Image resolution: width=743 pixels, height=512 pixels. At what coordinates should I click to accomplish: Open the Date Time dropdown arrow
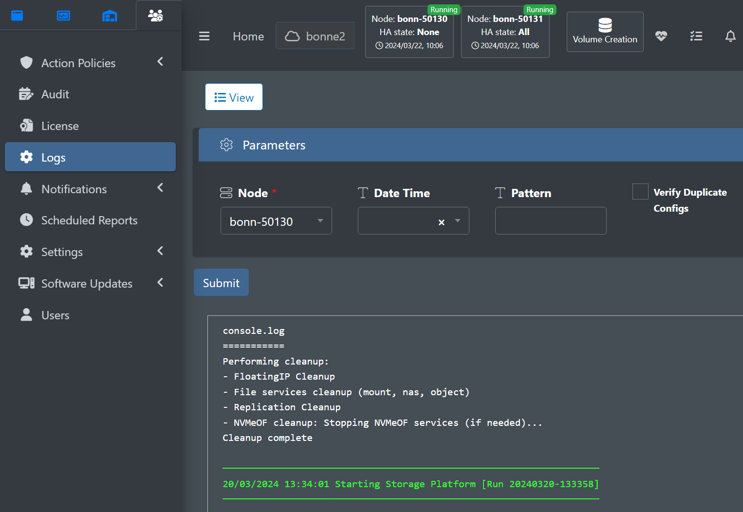point(458,221)
